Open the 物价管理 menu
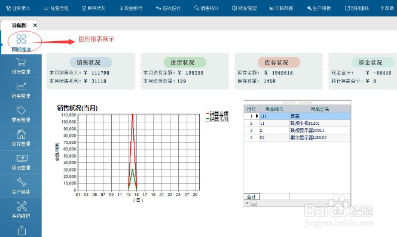Viewport: 397px width, 237px height. click(x=245, y=8)
